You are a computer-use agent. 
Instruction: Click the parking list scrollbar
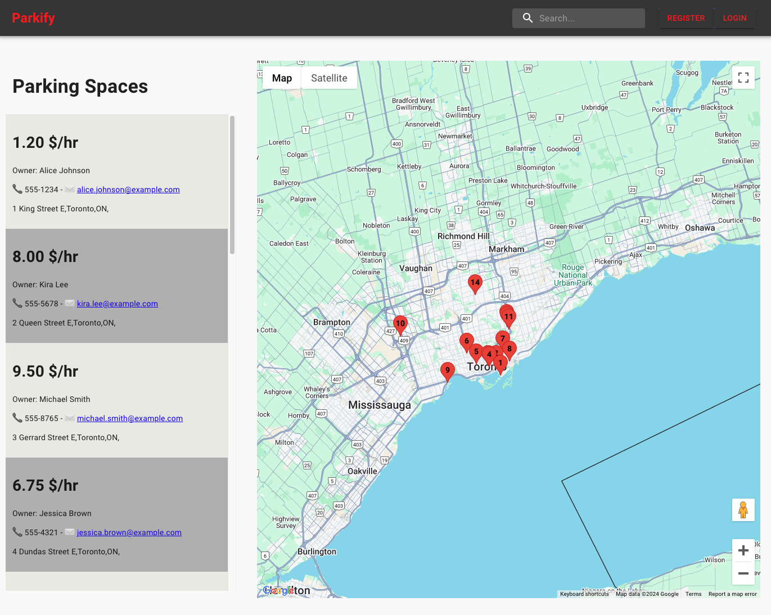232,186
